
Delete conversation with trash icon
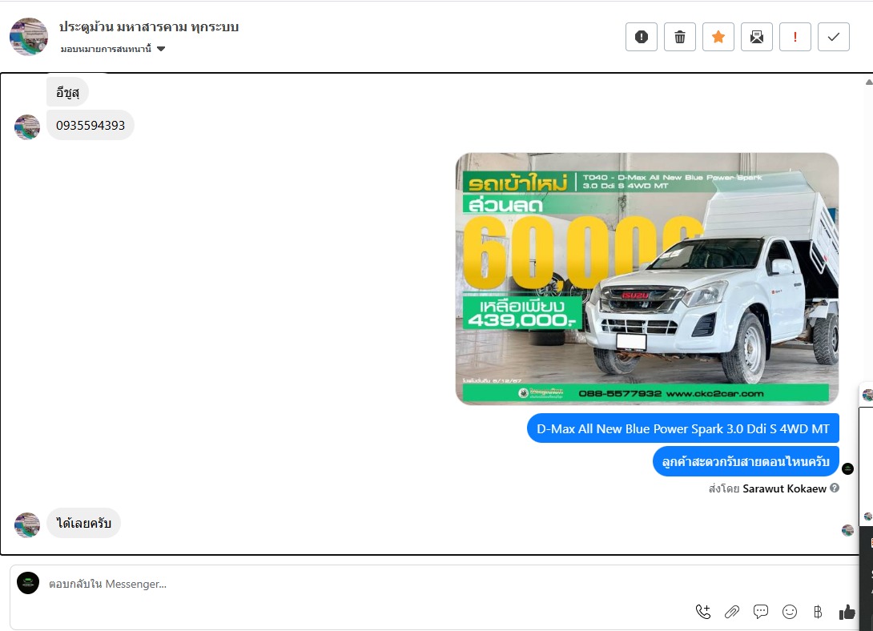[680, 37]
